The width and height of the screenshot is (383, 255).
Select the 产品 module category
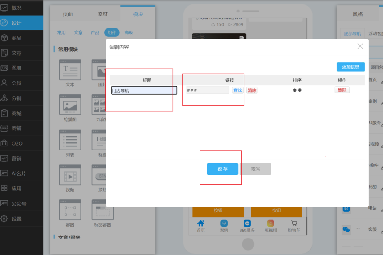tap(95, 32)
